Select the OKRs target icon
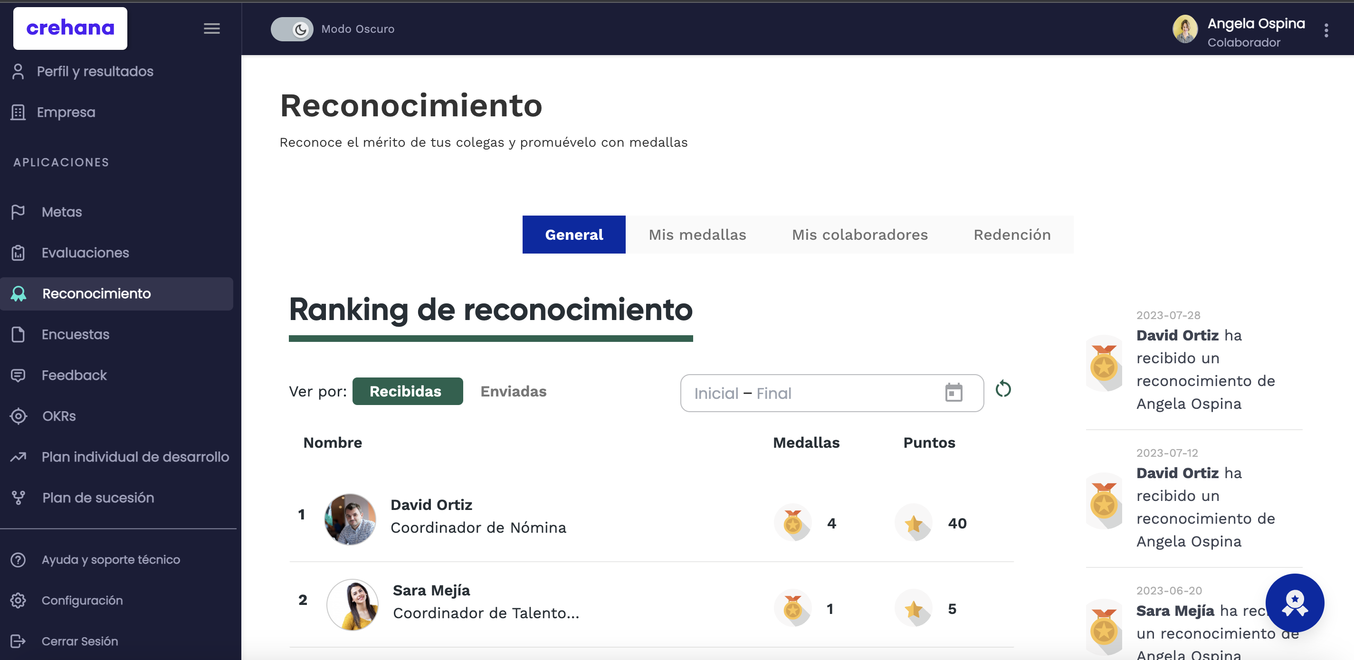Screen dimensions: 1354x660 point(19,415)
